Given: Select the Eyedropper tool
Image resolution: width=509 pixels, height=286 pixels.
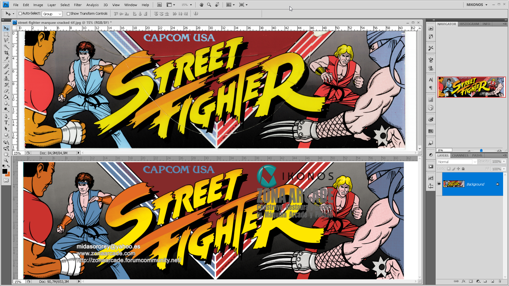Looking at the screenshot, I should pos(6,59).
